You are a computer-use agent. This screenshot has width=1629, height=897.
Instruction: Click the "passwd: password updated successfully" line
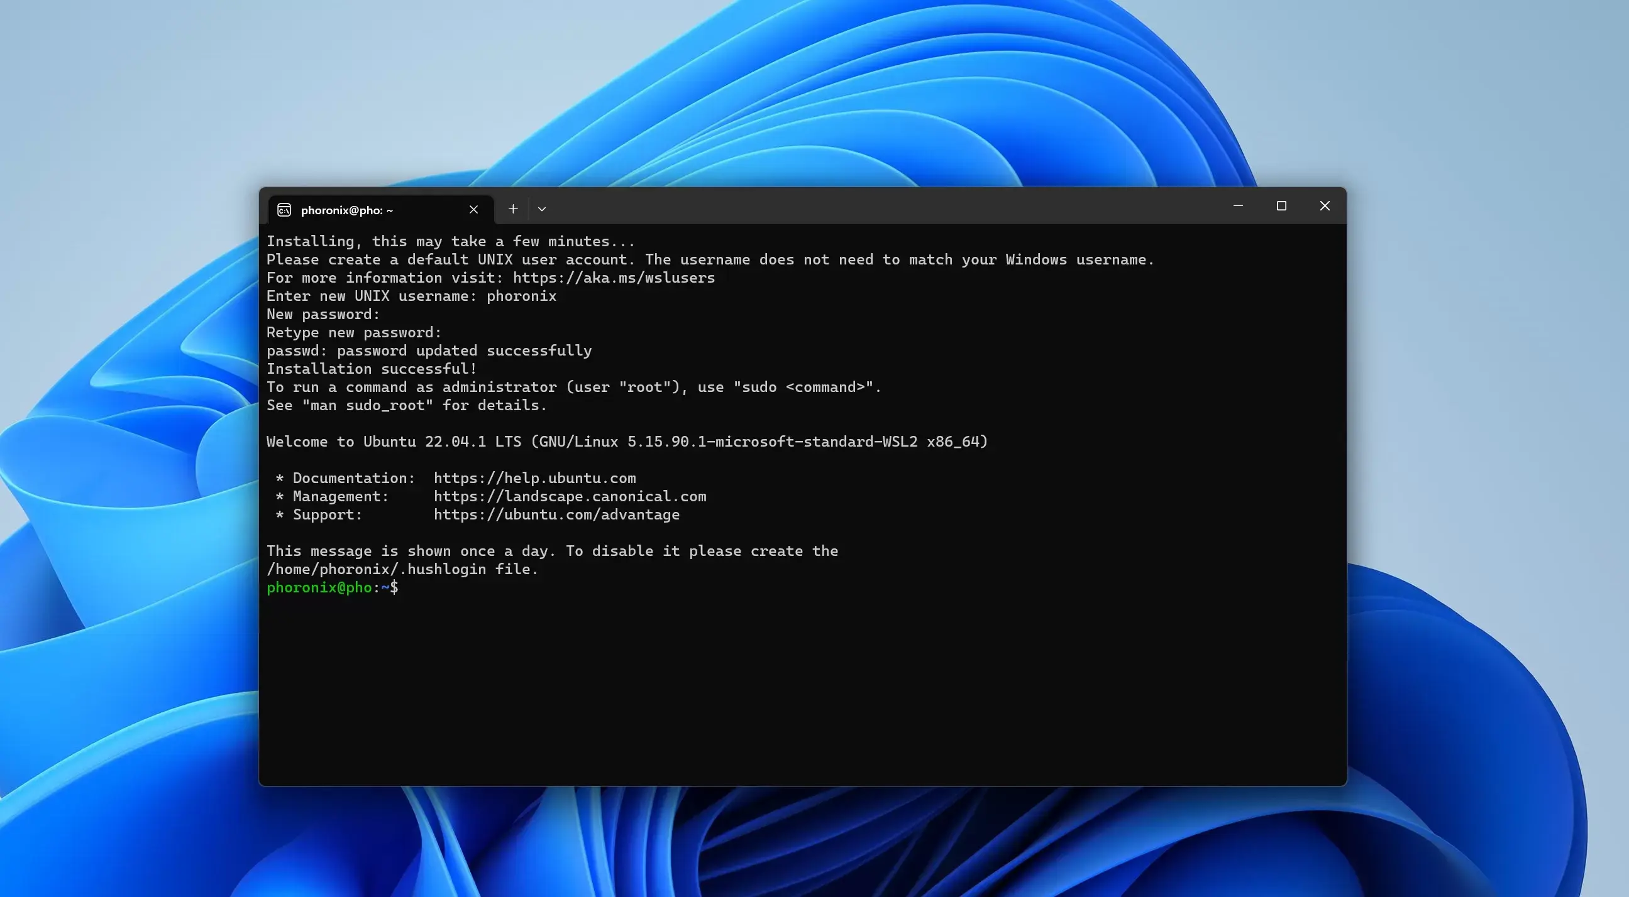coord(429,351)
